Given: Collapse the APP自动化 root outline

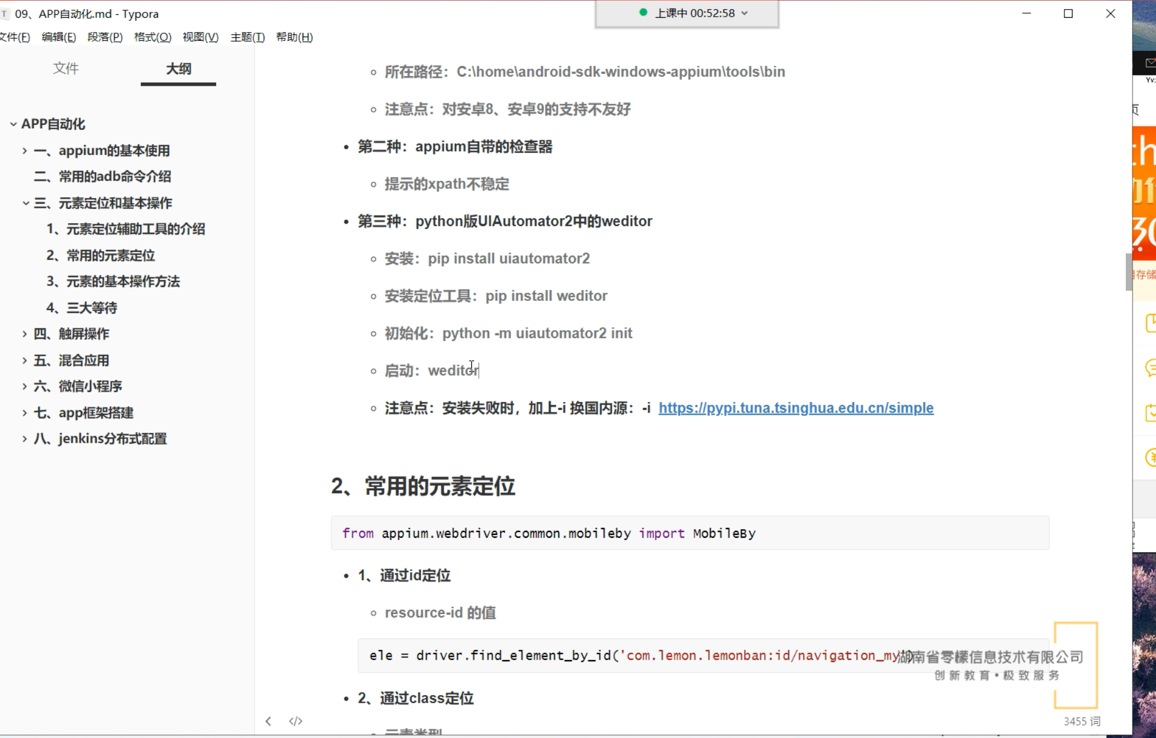Looking at the screenshot, I should click(x=13, y=124).
